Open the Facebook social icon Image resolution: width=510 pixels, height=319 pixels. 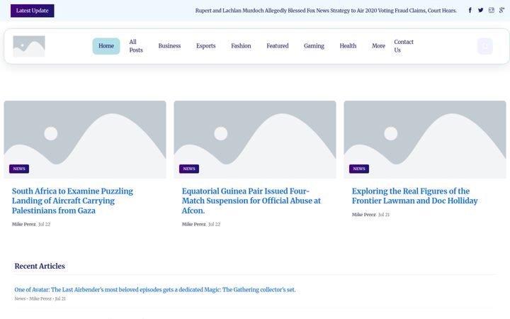pyautogui.click(x=470, y=10)
